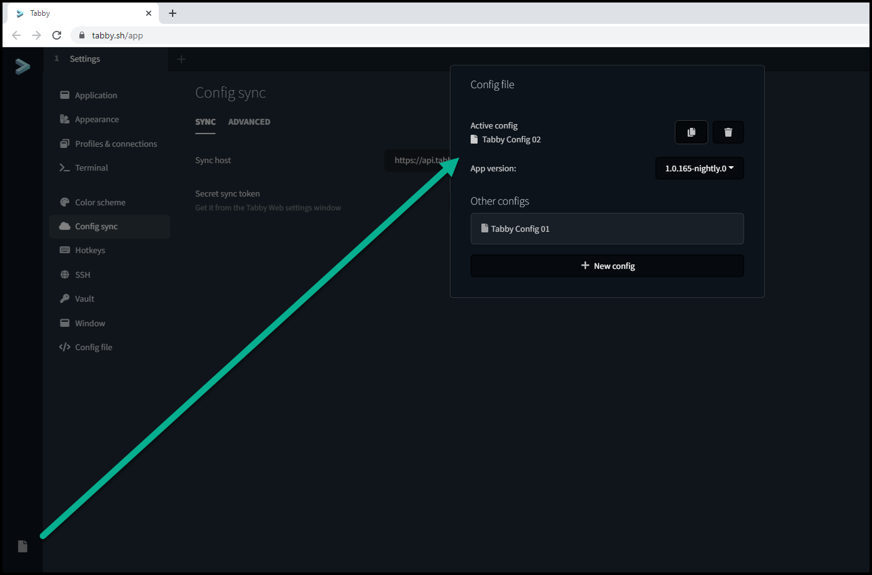Image resolution: width=872 pixels, height=575 pixels.
Task: Open the Config file editor
Action: [x=93, y=347]
